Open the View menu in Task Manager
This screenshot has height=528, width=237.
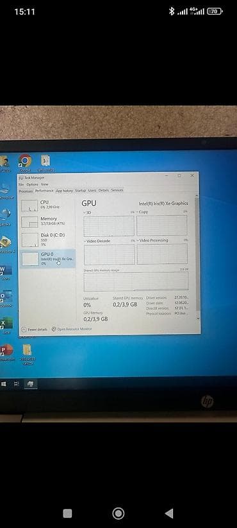coord(45,184)
